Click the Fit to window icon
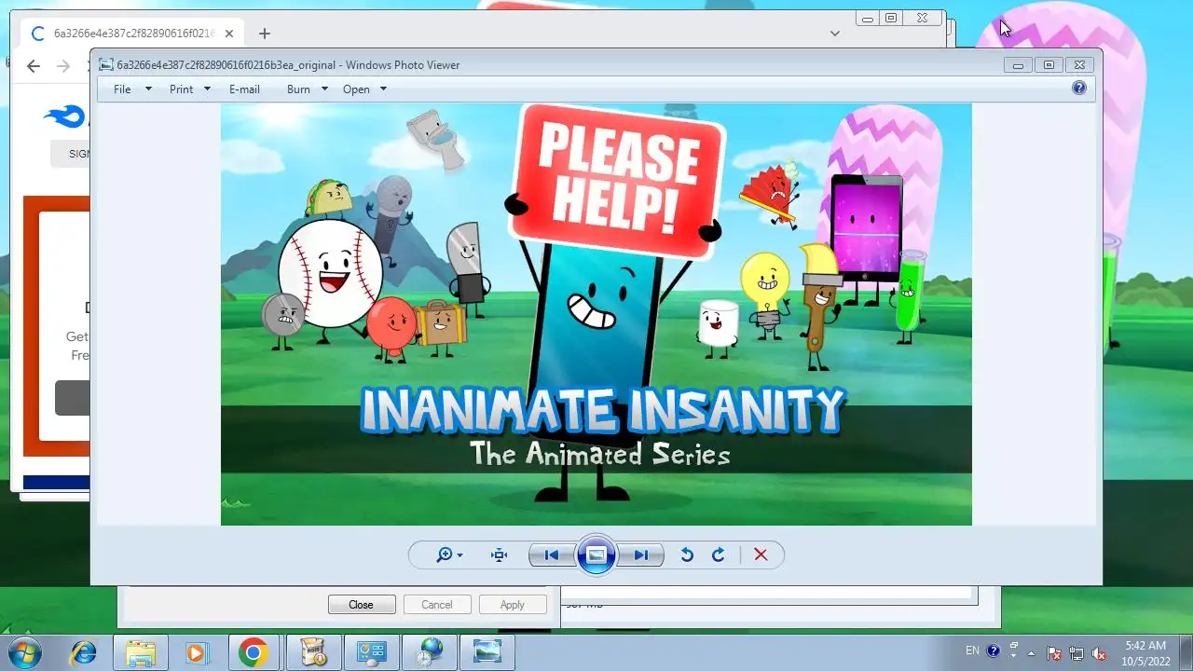1193x671 pixels. coord(500,555)
